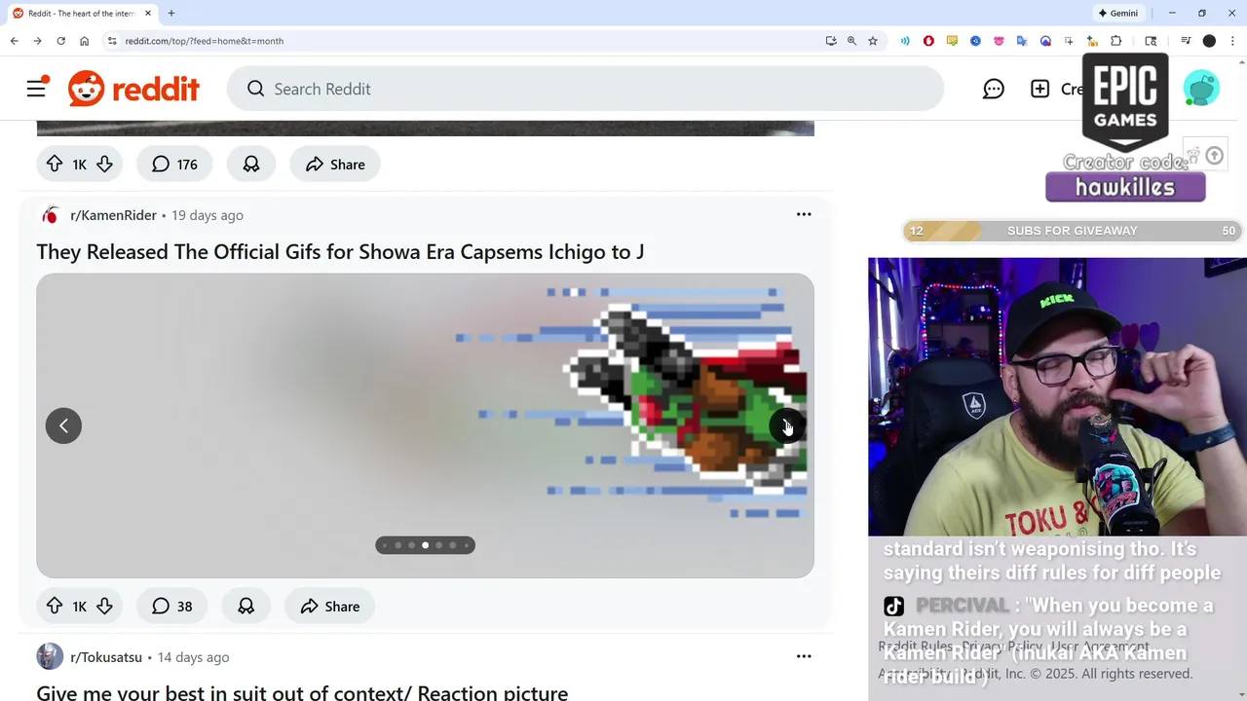
Task: Click the gallery pagination dots
Action: (x=426, y=545)
